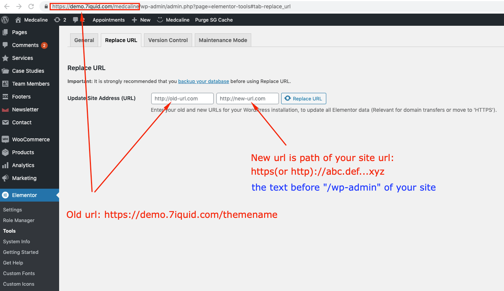Click the WordPress logo icon
Viewport: 504px width, 291px height.
[x=5, y=20]
